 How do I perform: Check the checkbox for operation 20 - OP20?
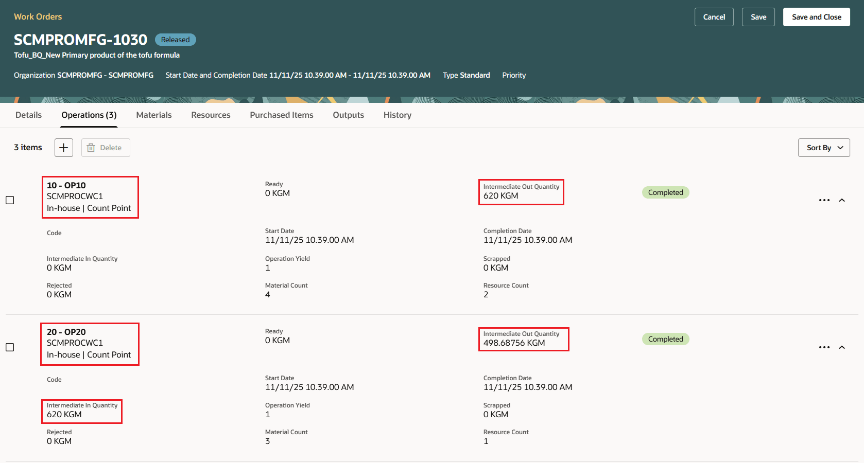coord(9,347)
